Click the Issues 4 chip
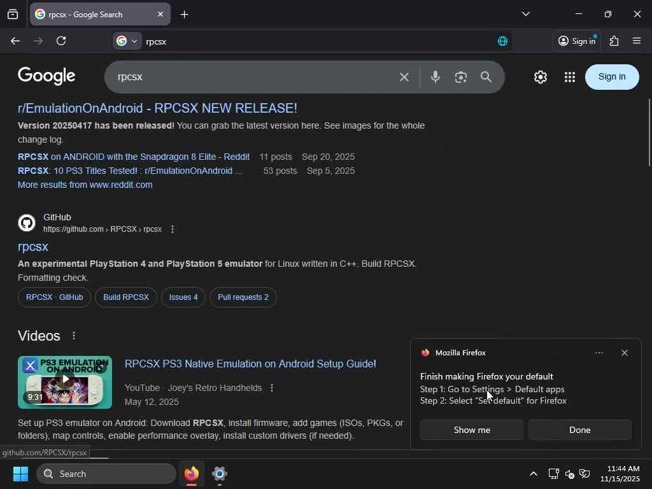 [x=183, y=297]
